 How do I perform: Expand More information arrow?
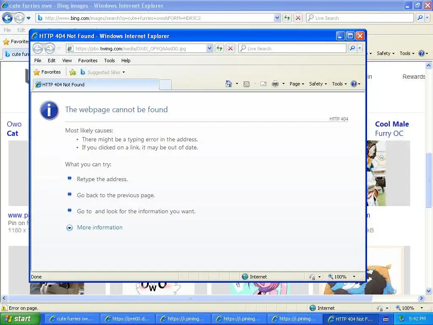pos(70,228)
